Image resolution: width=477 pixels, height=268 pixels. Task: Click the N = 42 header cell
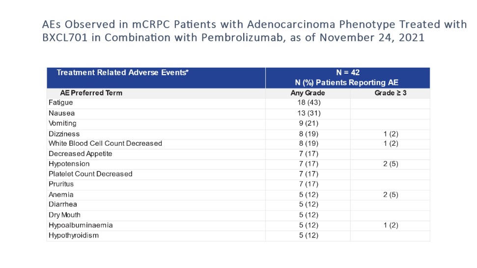pos(347,73)
